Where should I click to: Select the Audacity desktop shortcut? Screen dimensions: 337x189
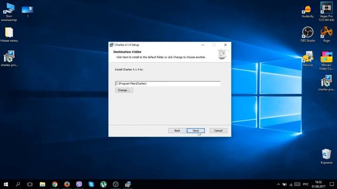coord(308,12)
